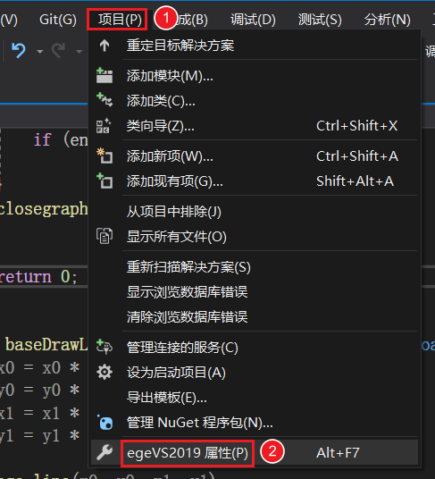Click the add module icon
Viewport: 435px width, 479px height.
point(105,75)
